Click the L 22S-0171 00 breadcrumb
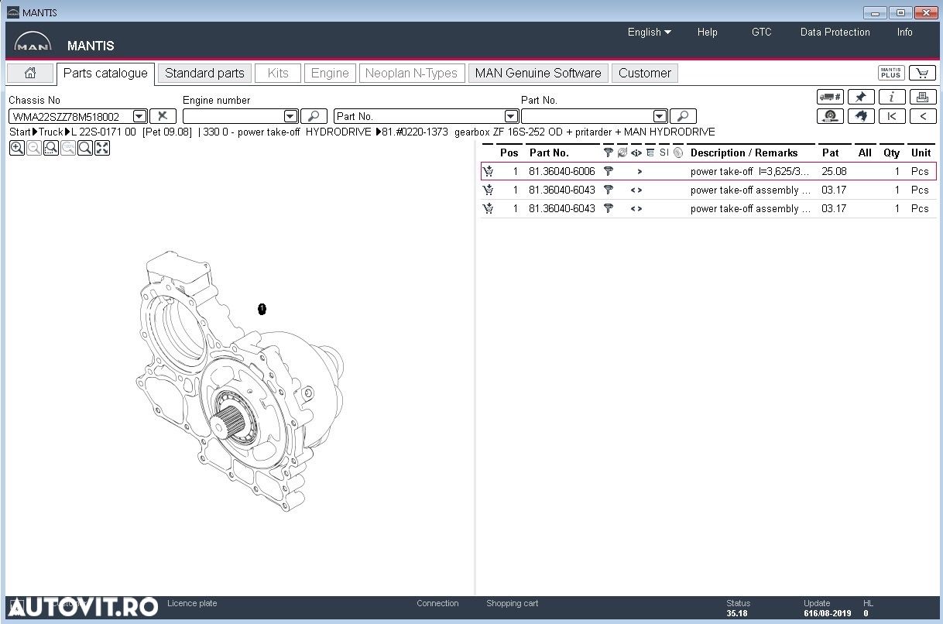 pos(103,132)
